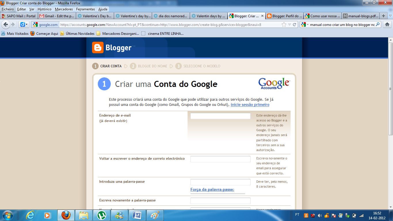The width and height of the screenshot is (393, 221).
Task: Switch to SAPO Mail :: Portal tab
Action: pos(19,16)
